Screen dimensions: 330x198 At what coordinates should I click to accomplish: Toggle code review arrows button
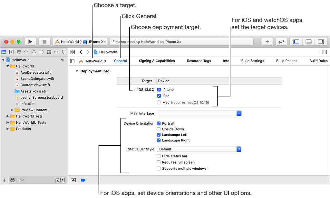(x=281, y=41)
